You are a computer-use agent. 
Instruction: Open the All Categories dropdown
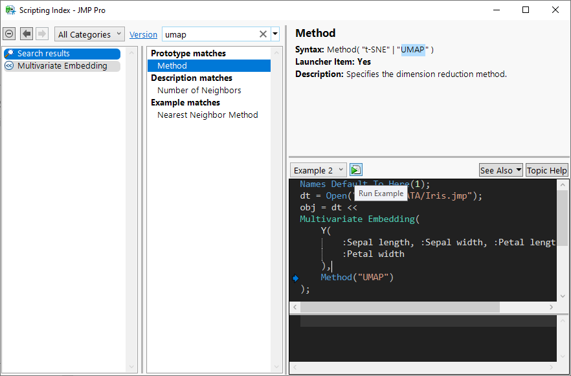coord(90,34)
